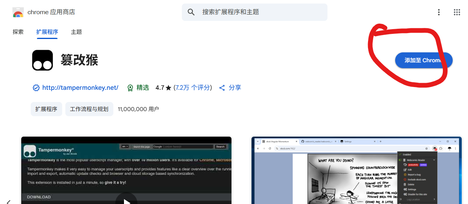Click the 4.7 star rating text
Screen dimensions: 468x204
tap(163, 88)
